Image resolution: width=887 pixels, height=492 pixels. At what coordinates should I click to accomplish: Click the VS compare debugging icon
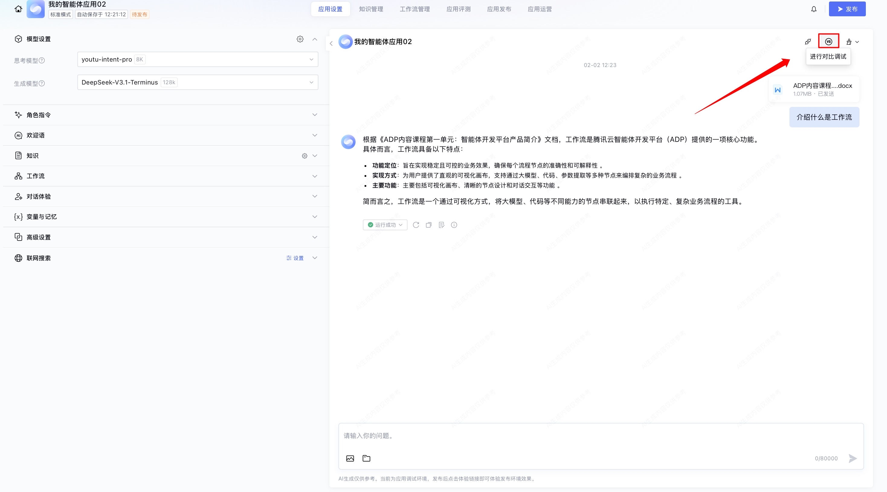click(x=828, y=41)
